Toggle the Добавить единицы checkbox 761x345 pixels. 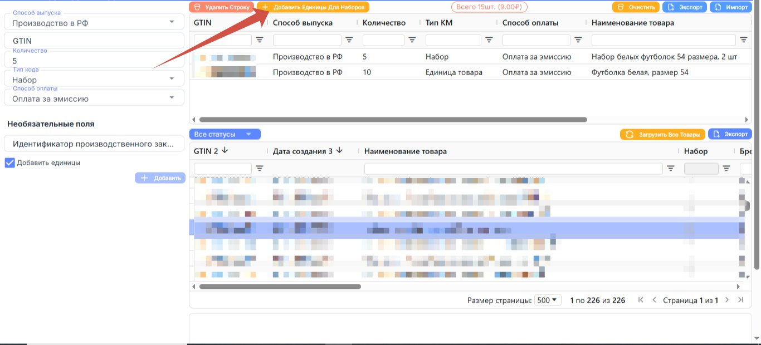tap(9, 163)
